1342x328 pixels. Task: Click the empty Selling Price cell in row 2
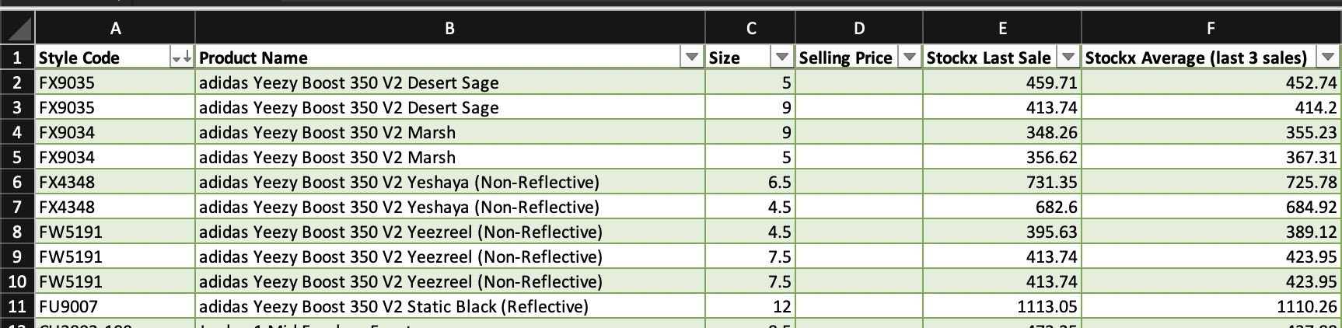(859, 82)
